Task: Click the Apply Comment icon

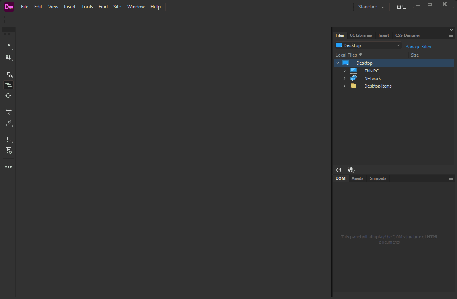Action: [x=9, y=139]
